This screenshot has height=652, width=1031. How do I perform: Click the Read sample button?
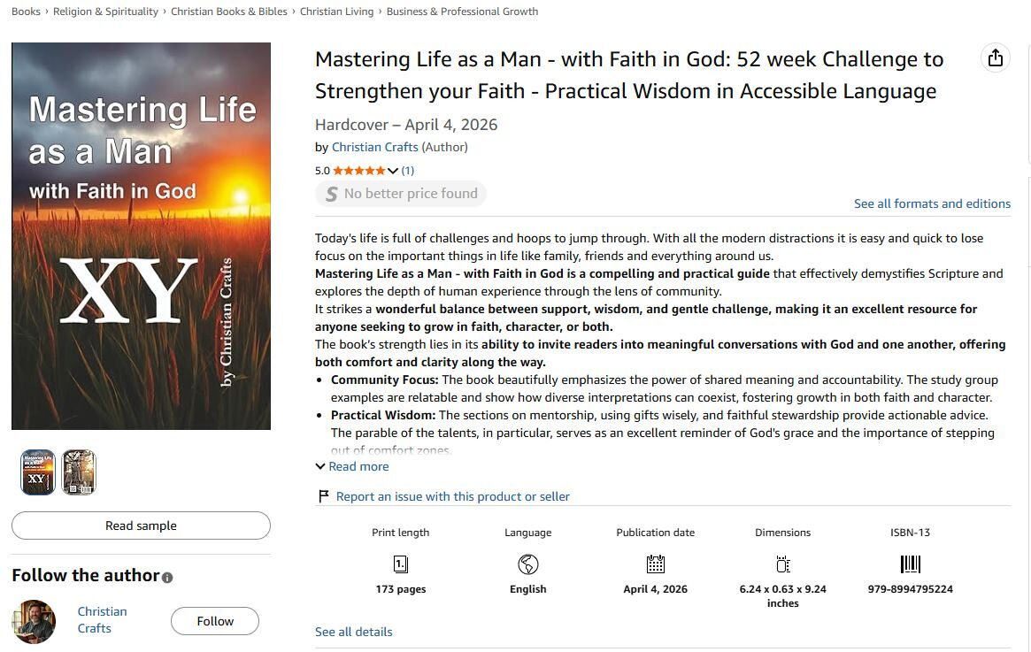tap(140, 525)
